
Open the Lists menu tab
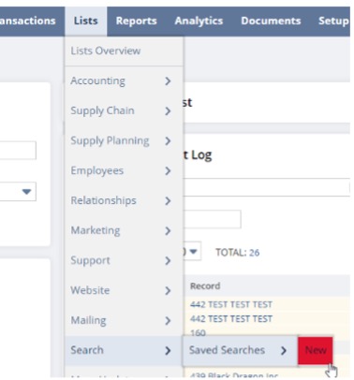(x=86, y=22)
